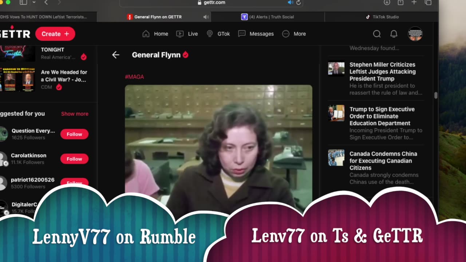This screenshot has width=466, height=262.
Task: Follow the Question Every... account
Action: (74, 134)
